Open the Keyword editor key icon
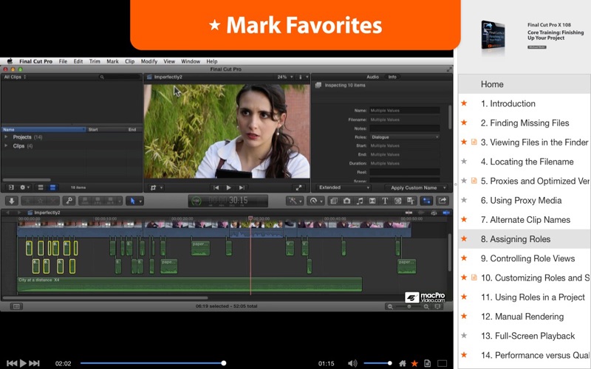Screen dimensions: 591x369 click(x=69, y=201)
